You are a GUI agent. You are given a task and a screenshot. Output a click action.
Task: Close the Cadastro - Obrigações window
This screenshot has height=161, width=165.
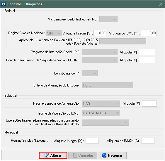tap(161, 4)
